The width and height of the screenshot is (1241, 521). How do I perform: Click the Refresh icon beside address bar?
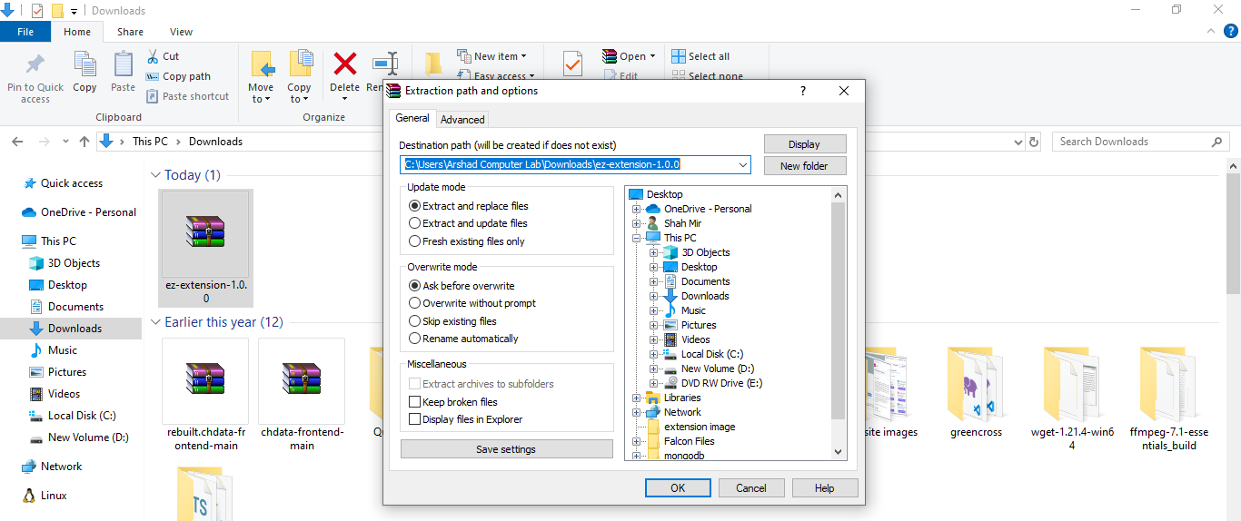click(1034, 142)
